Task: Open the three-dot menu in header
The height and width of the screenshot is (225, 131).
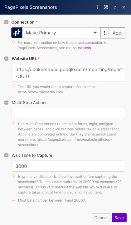Action: 98,7
